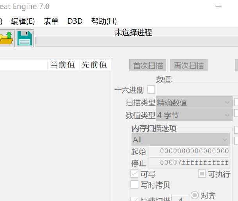Click the 数值 input field
The width and height of the screenshot is (238, 201).
tap(197, 90)
